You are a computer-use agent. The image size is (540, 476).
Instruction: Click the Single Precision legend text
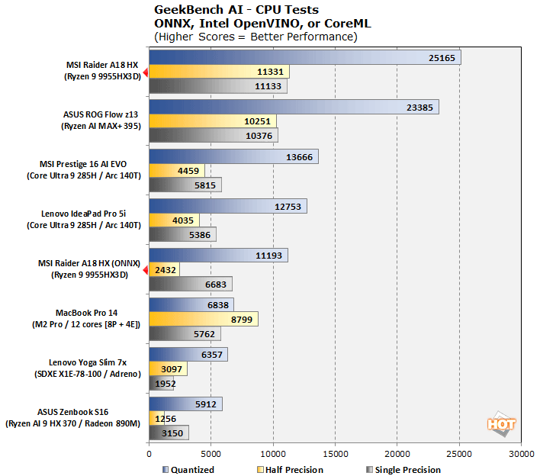pyautogui.click(x=408, y=470)
